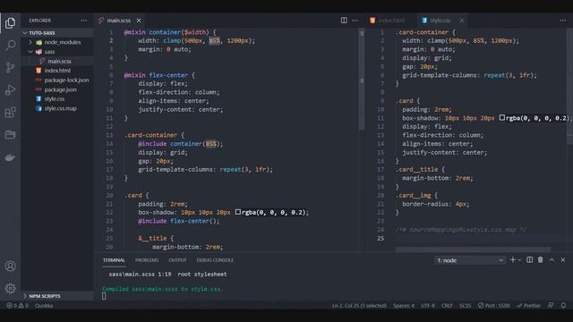Open the Manage gear settings icon
The height and width of the screenshot is (322, 573).
tap(10, 288)
